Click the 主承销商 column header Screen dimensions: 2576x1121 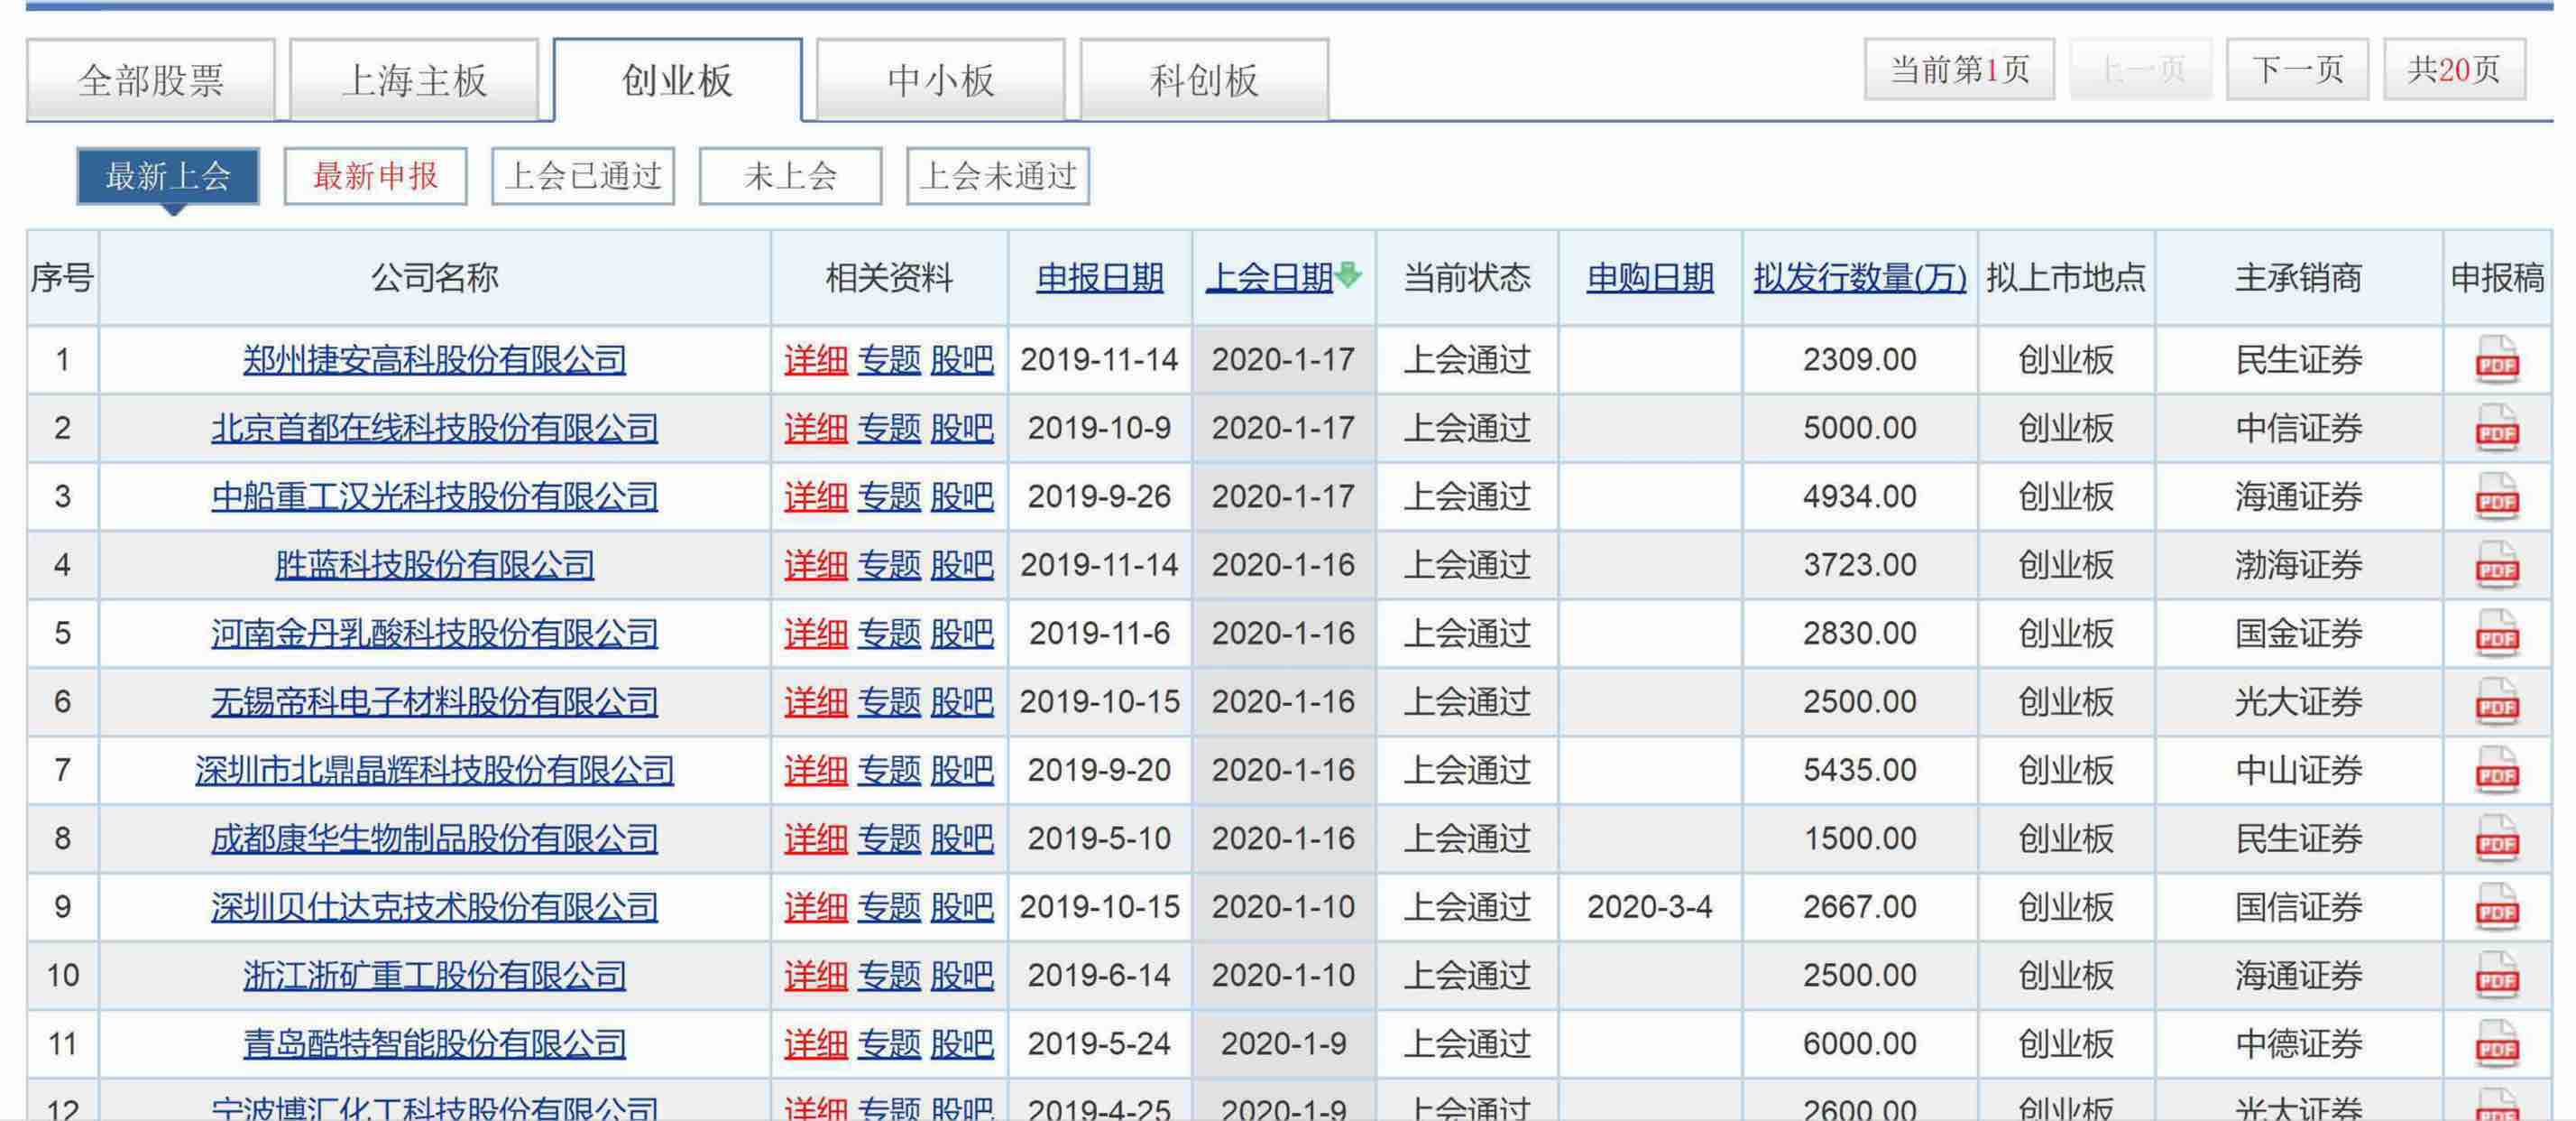coord(2298,277)
